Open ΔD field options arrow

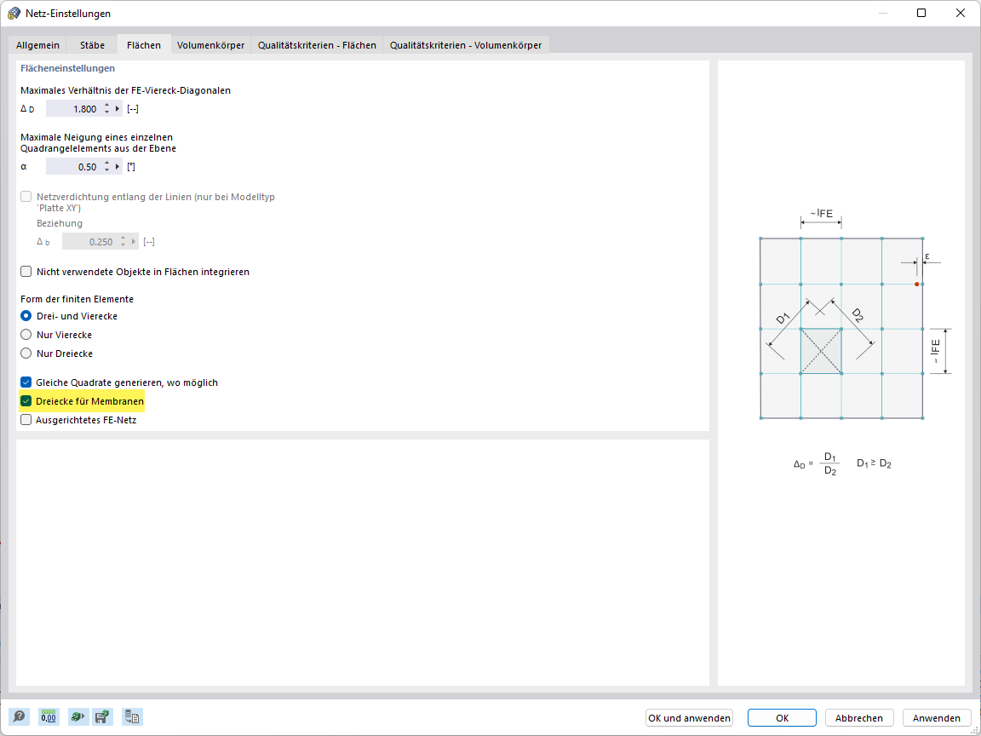coord(118,109)
